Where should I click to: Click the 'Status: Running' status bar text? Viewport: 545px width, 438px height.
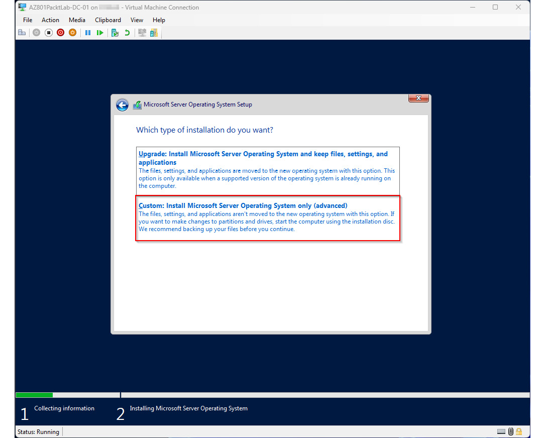38,432
